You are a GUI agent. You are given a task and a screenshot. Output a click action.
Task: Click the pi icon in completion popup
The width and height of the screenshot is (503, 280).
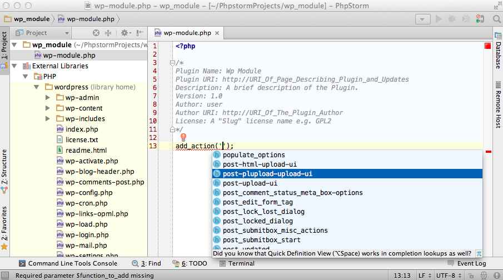(x=479, y=254)
